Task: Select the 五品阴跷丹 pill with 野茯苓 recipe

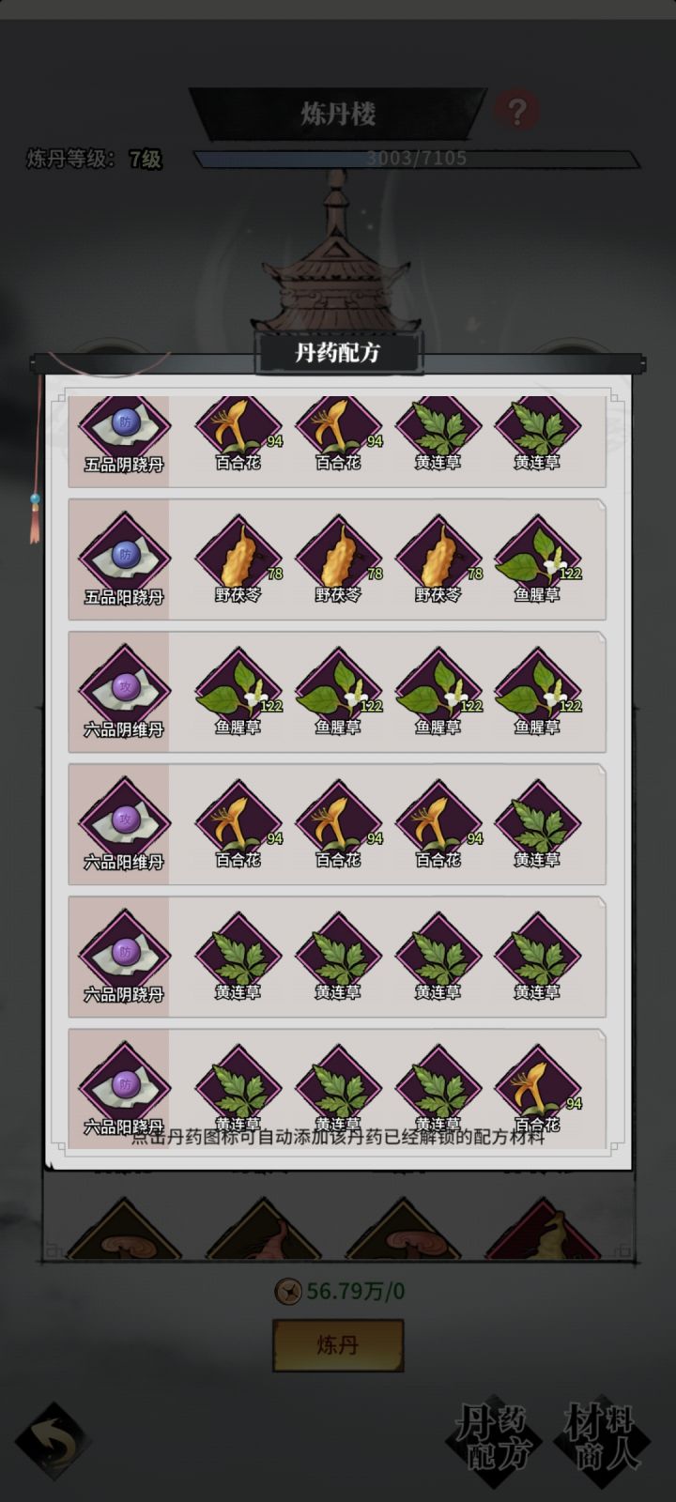Action: [x=124, y=559]
